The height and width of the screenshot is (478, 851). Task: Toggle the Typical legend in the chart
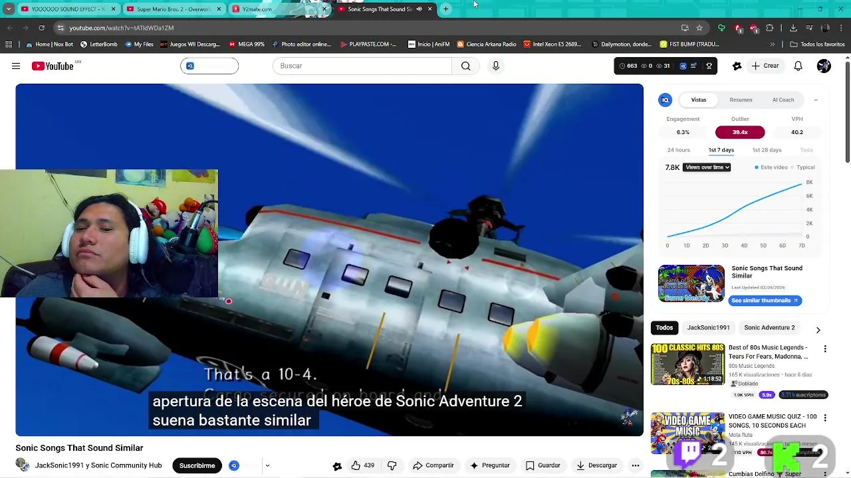coord(802,167)
